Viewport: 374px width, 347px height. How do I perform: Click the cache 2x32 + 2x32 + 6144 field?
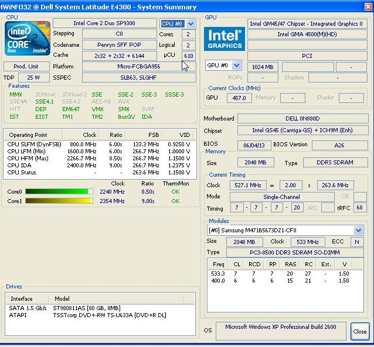[x=119, y=56]
